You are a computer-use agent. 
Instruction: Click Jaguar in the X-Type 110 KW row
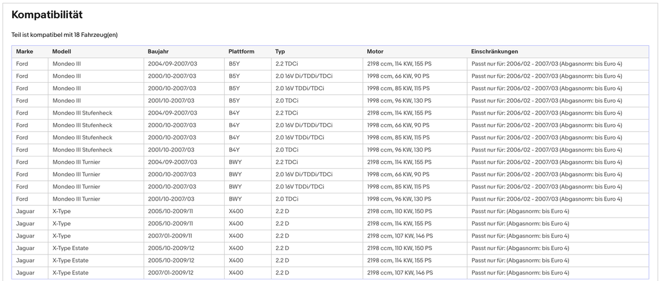click(x=25, y=211)
